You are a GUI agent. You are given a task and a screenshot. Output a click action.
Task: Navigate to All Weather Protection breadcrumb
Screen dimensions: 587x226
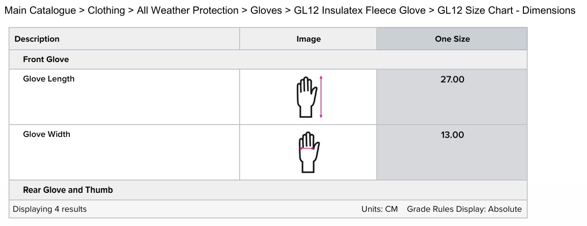tap(187, 10)
